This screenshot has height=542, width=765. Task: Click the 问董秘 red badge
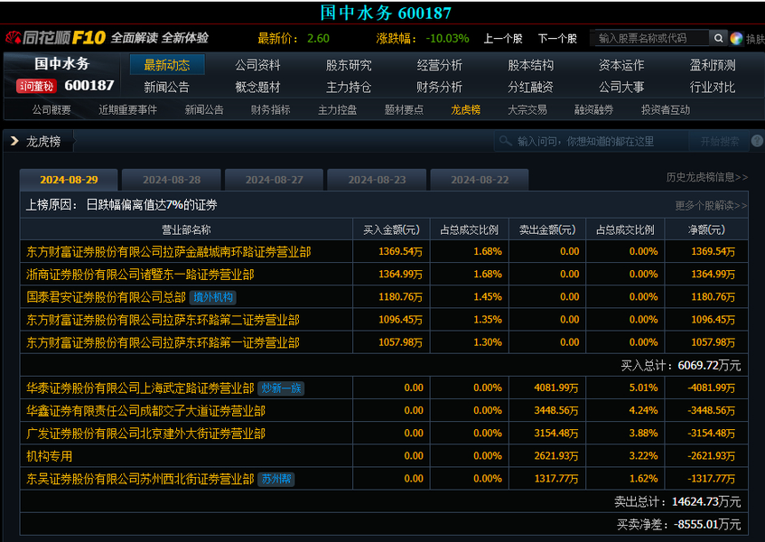pos(37,87)
